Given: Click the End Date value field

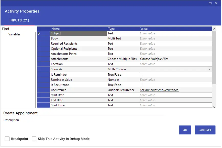Looking at the screenshot, I should coord(175,100).
